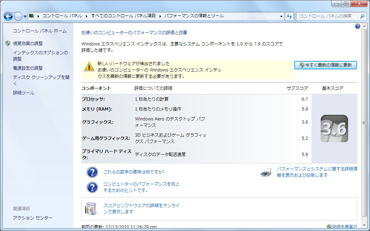Viewport: 370px width, 231px height.
Task: Open the address bar history dropdown
Action: tap(281, 16)
